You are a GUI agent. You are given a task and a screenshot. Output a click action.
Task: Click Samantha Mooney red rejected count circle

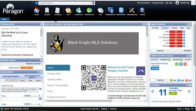[185, 64]
